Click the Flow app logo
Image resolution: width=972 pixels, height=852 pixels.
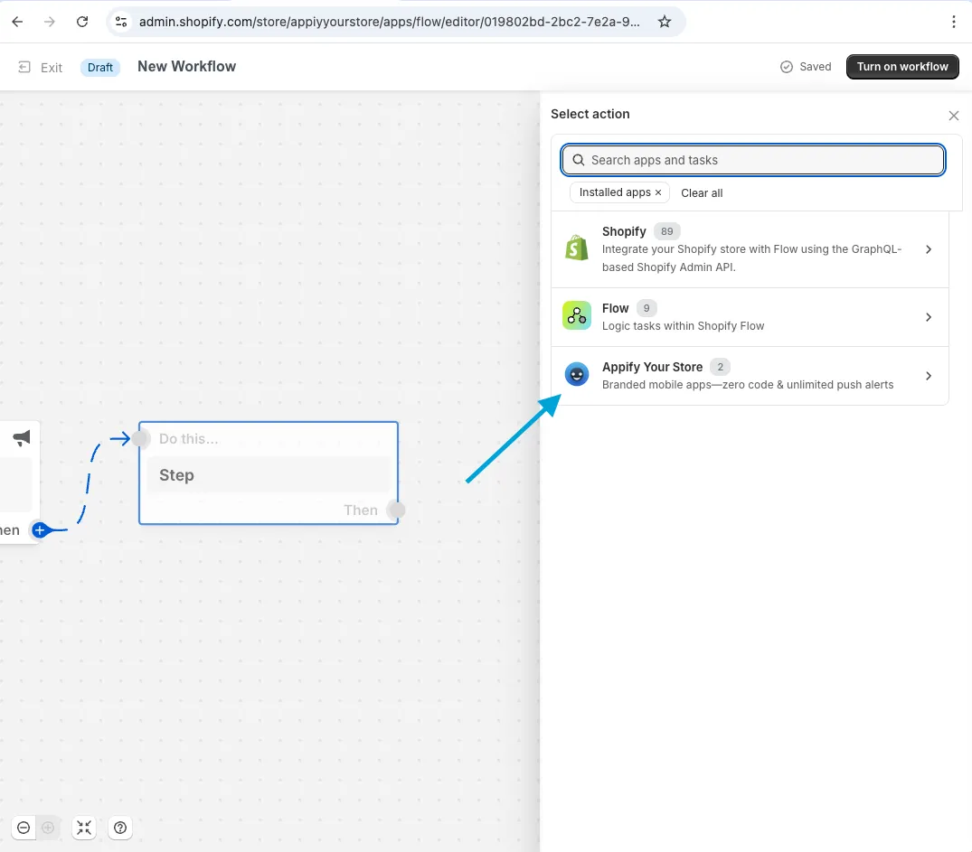point(577,316)
